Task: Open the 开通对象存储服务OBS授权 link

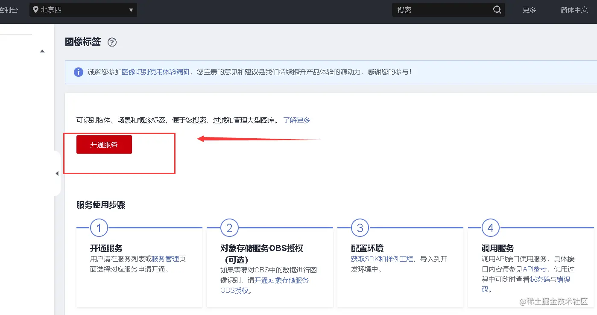Action: [264, 285]
